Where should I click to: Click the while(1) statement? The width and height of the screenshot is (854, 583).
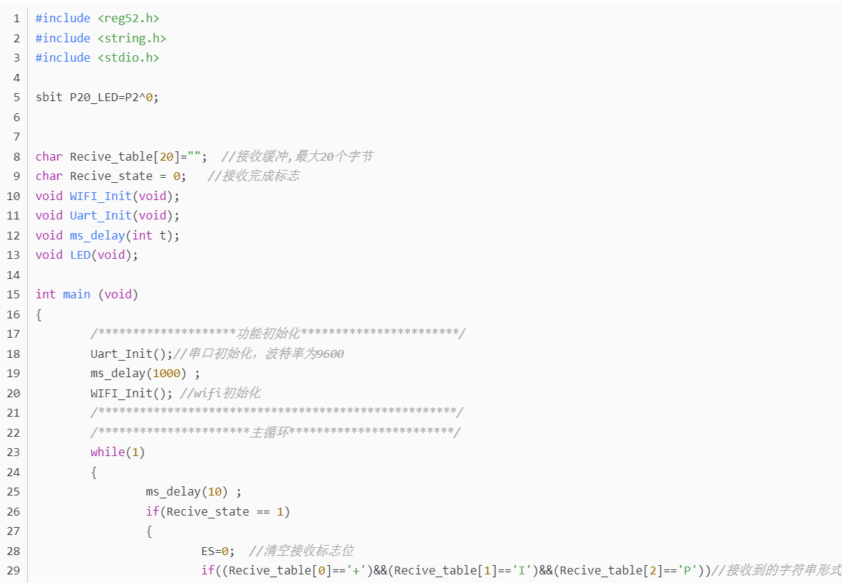(x=118, y=452)
